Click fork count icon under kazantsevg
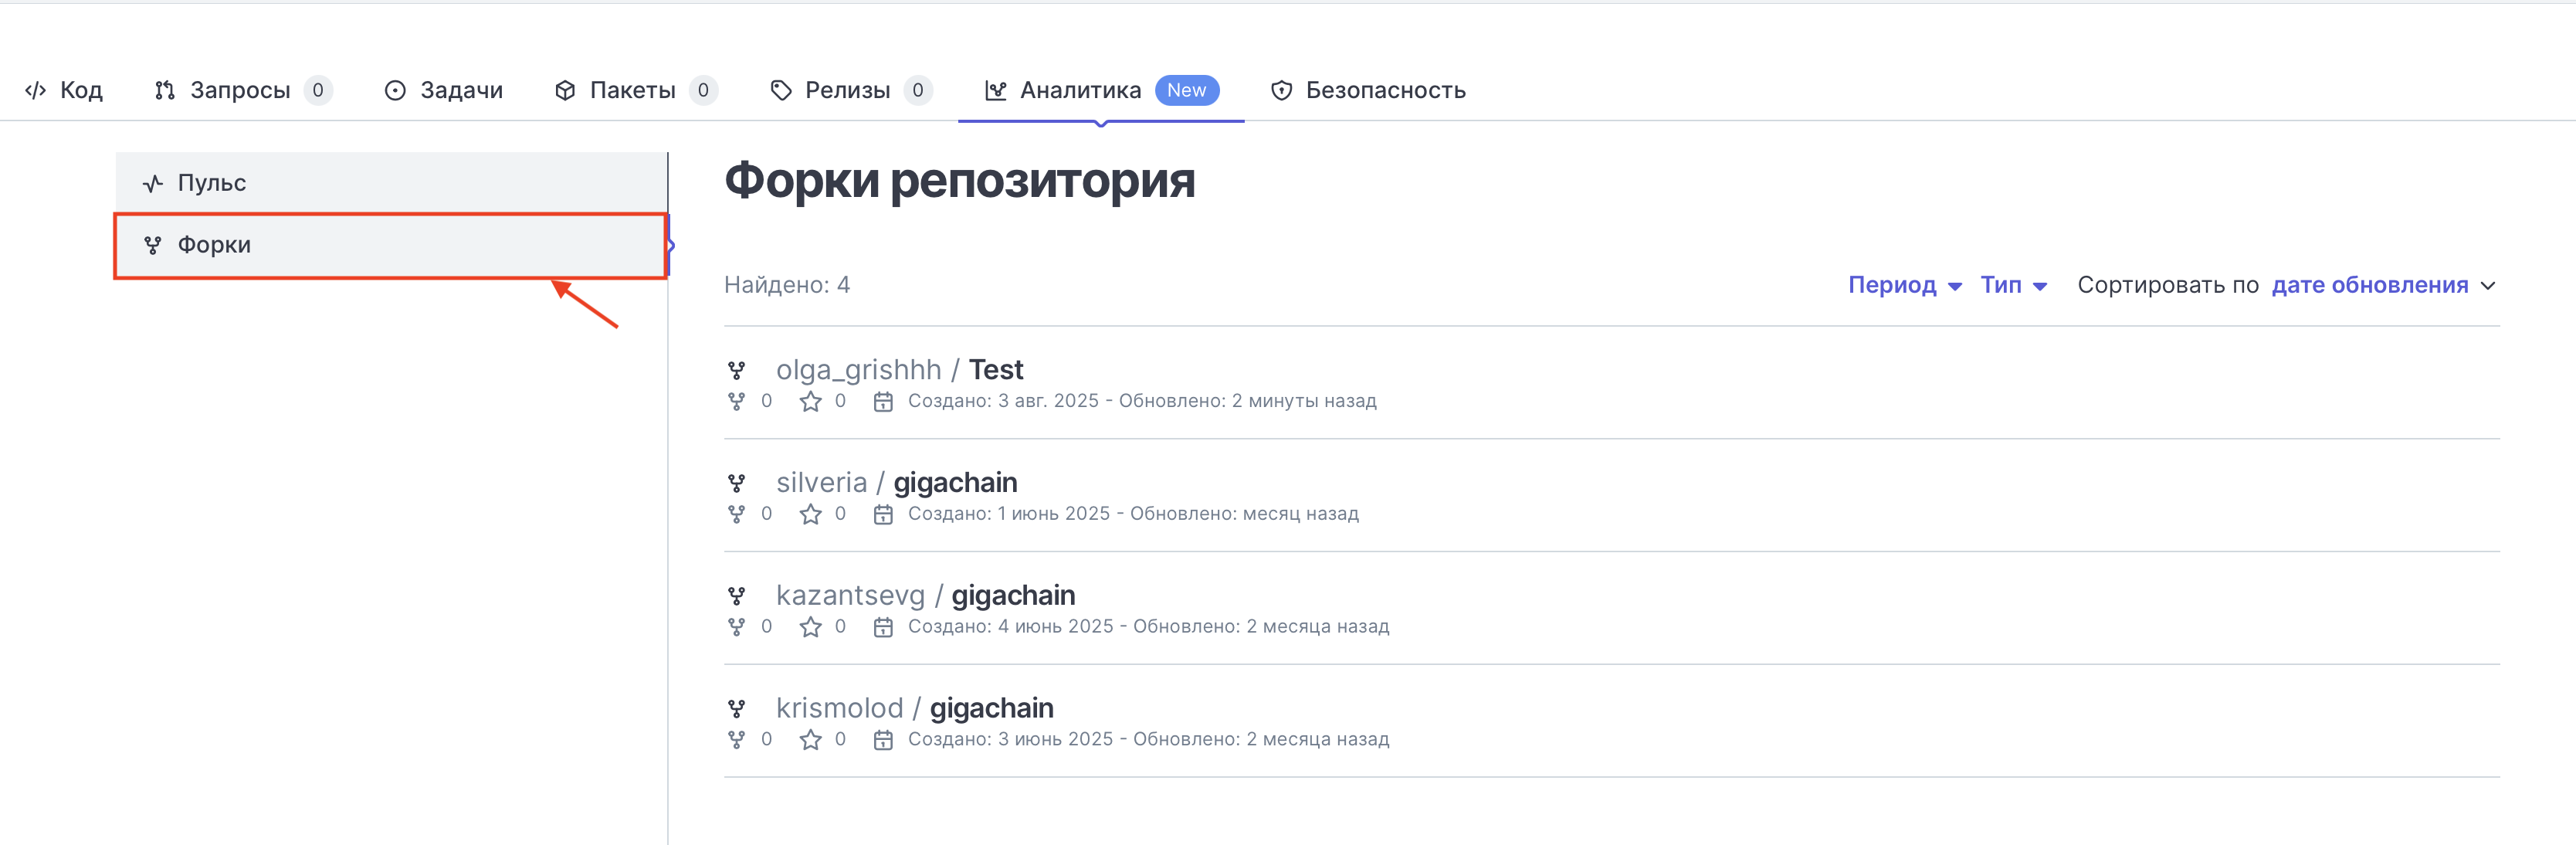 click(736, 627)
